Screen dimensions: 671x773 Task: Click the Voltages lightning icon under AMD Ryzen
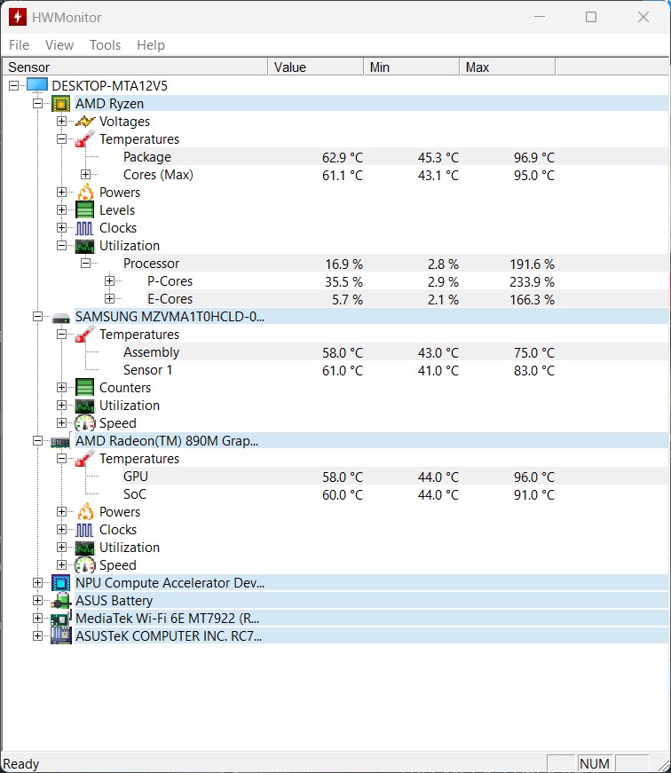[x=85, y=122]
